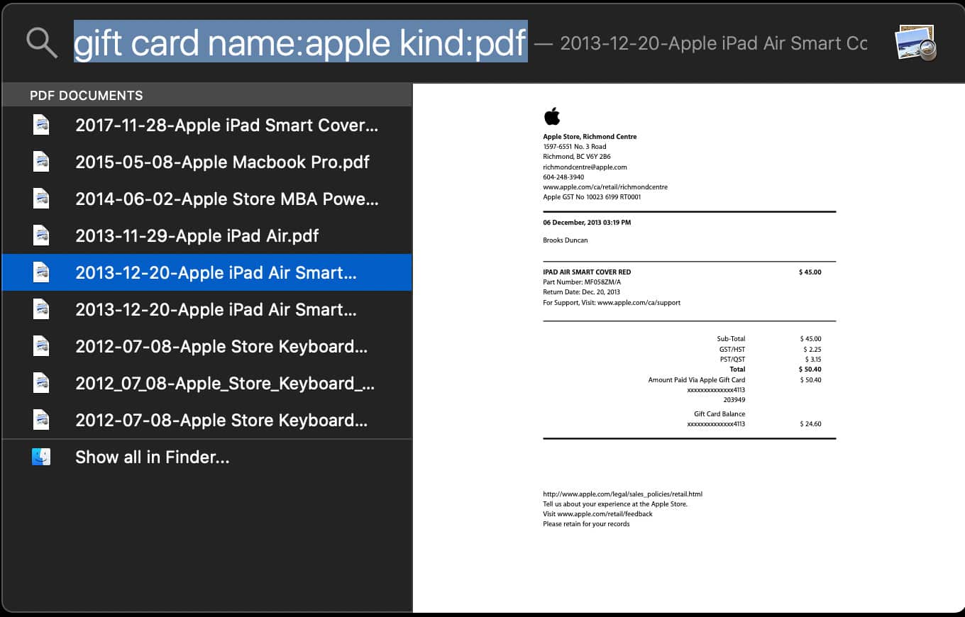Click the Finder icon beside Show all in Finder

(x=41, y=457)
